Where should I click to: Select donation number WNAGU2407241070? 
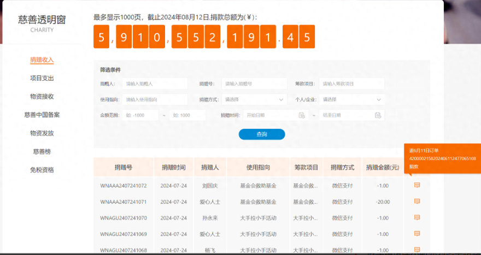[124, 218]
